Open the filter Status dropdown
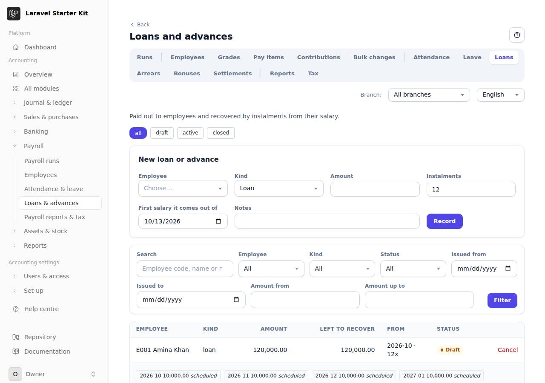Viewport: 545px width, 383px height. click(413, 269)
